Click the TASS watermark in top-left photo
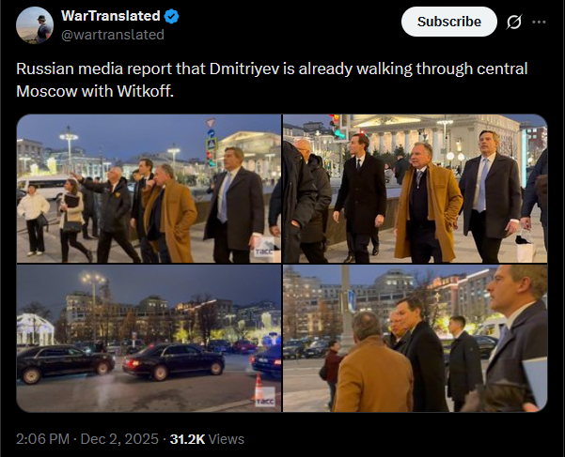Screen dimensions: 565x457 pyautogui.click(x=264, y=251)
